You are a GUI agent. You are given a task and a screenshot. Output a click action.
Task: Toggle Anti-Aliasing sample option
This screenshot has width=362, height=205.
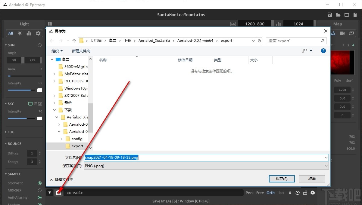pos(40,197)
